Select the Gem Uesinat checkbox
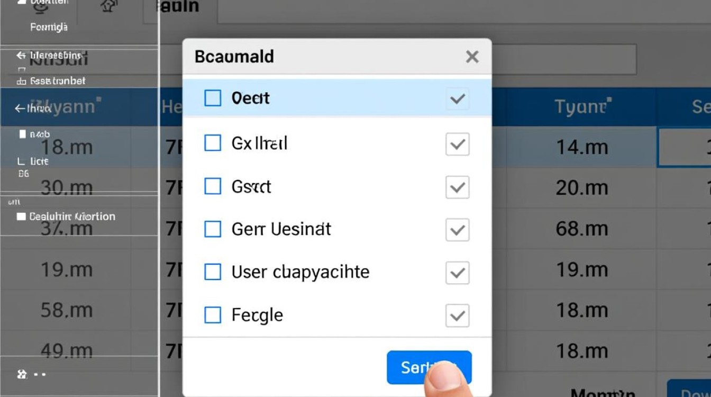Viewport: 711px width, 397px height. coord(213,229)
